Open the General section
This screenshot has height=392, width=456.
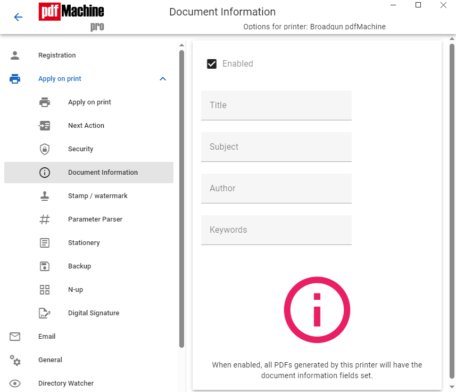89,360
